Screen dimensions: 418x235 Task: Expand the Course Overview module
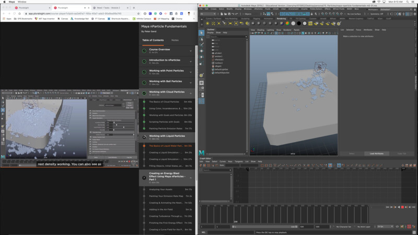(191, 51)
